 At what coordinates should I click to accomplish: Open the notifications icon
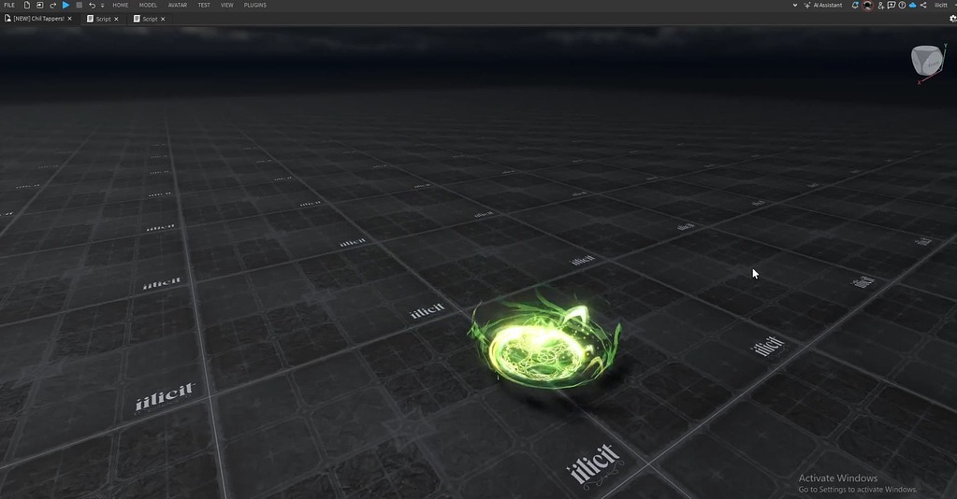855,5
